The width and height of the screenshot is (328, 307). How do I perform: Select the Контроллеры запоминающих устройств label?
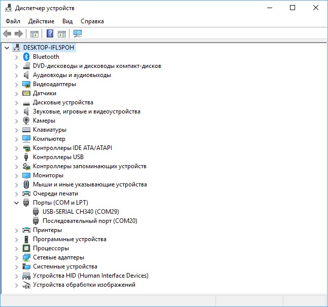pos(90,166)
